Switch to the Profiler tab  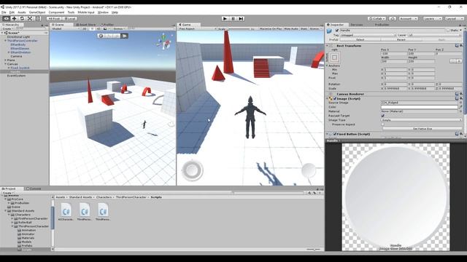(107, 25)
